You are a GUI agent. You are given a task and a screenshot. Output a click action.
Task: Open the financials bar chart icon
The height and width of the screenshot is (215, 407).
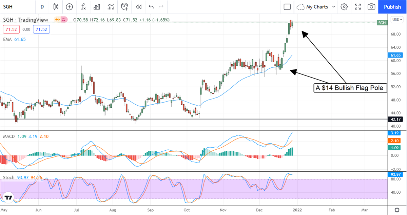point(97,7)
